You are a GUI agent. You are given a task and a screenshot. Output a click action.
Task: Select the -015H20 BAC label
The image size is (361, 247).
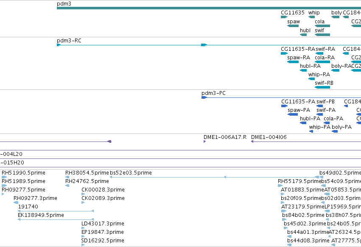tap(12, 163)
